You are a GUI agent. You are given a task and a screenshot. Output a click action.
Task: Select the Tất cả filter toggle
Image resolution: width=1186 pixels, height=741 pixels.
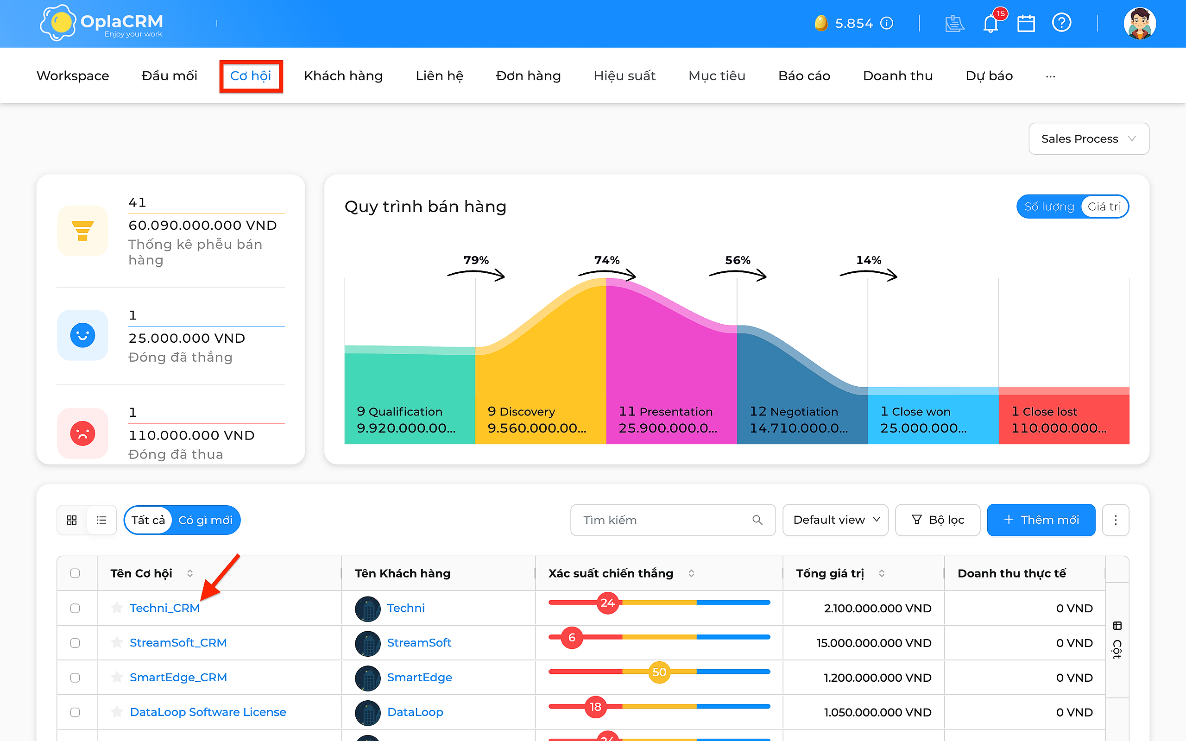click(148, 520)
